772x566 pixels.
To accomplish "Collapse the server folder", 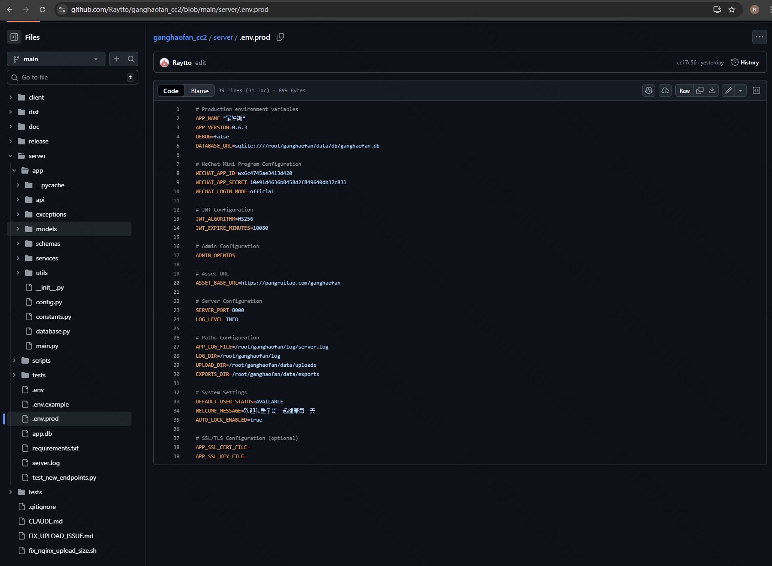I will (x=11, y=156).
